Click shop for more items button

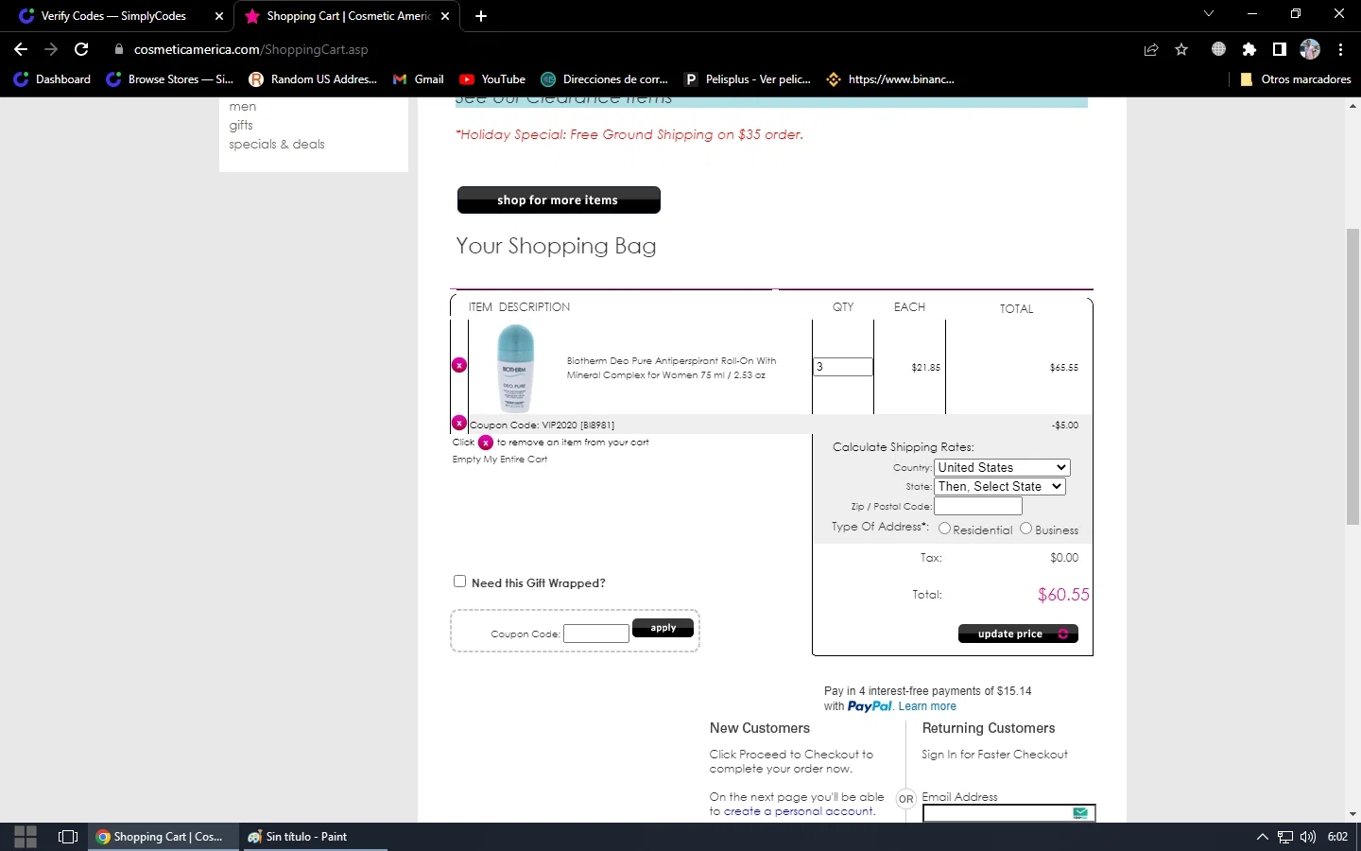point(559,200)
